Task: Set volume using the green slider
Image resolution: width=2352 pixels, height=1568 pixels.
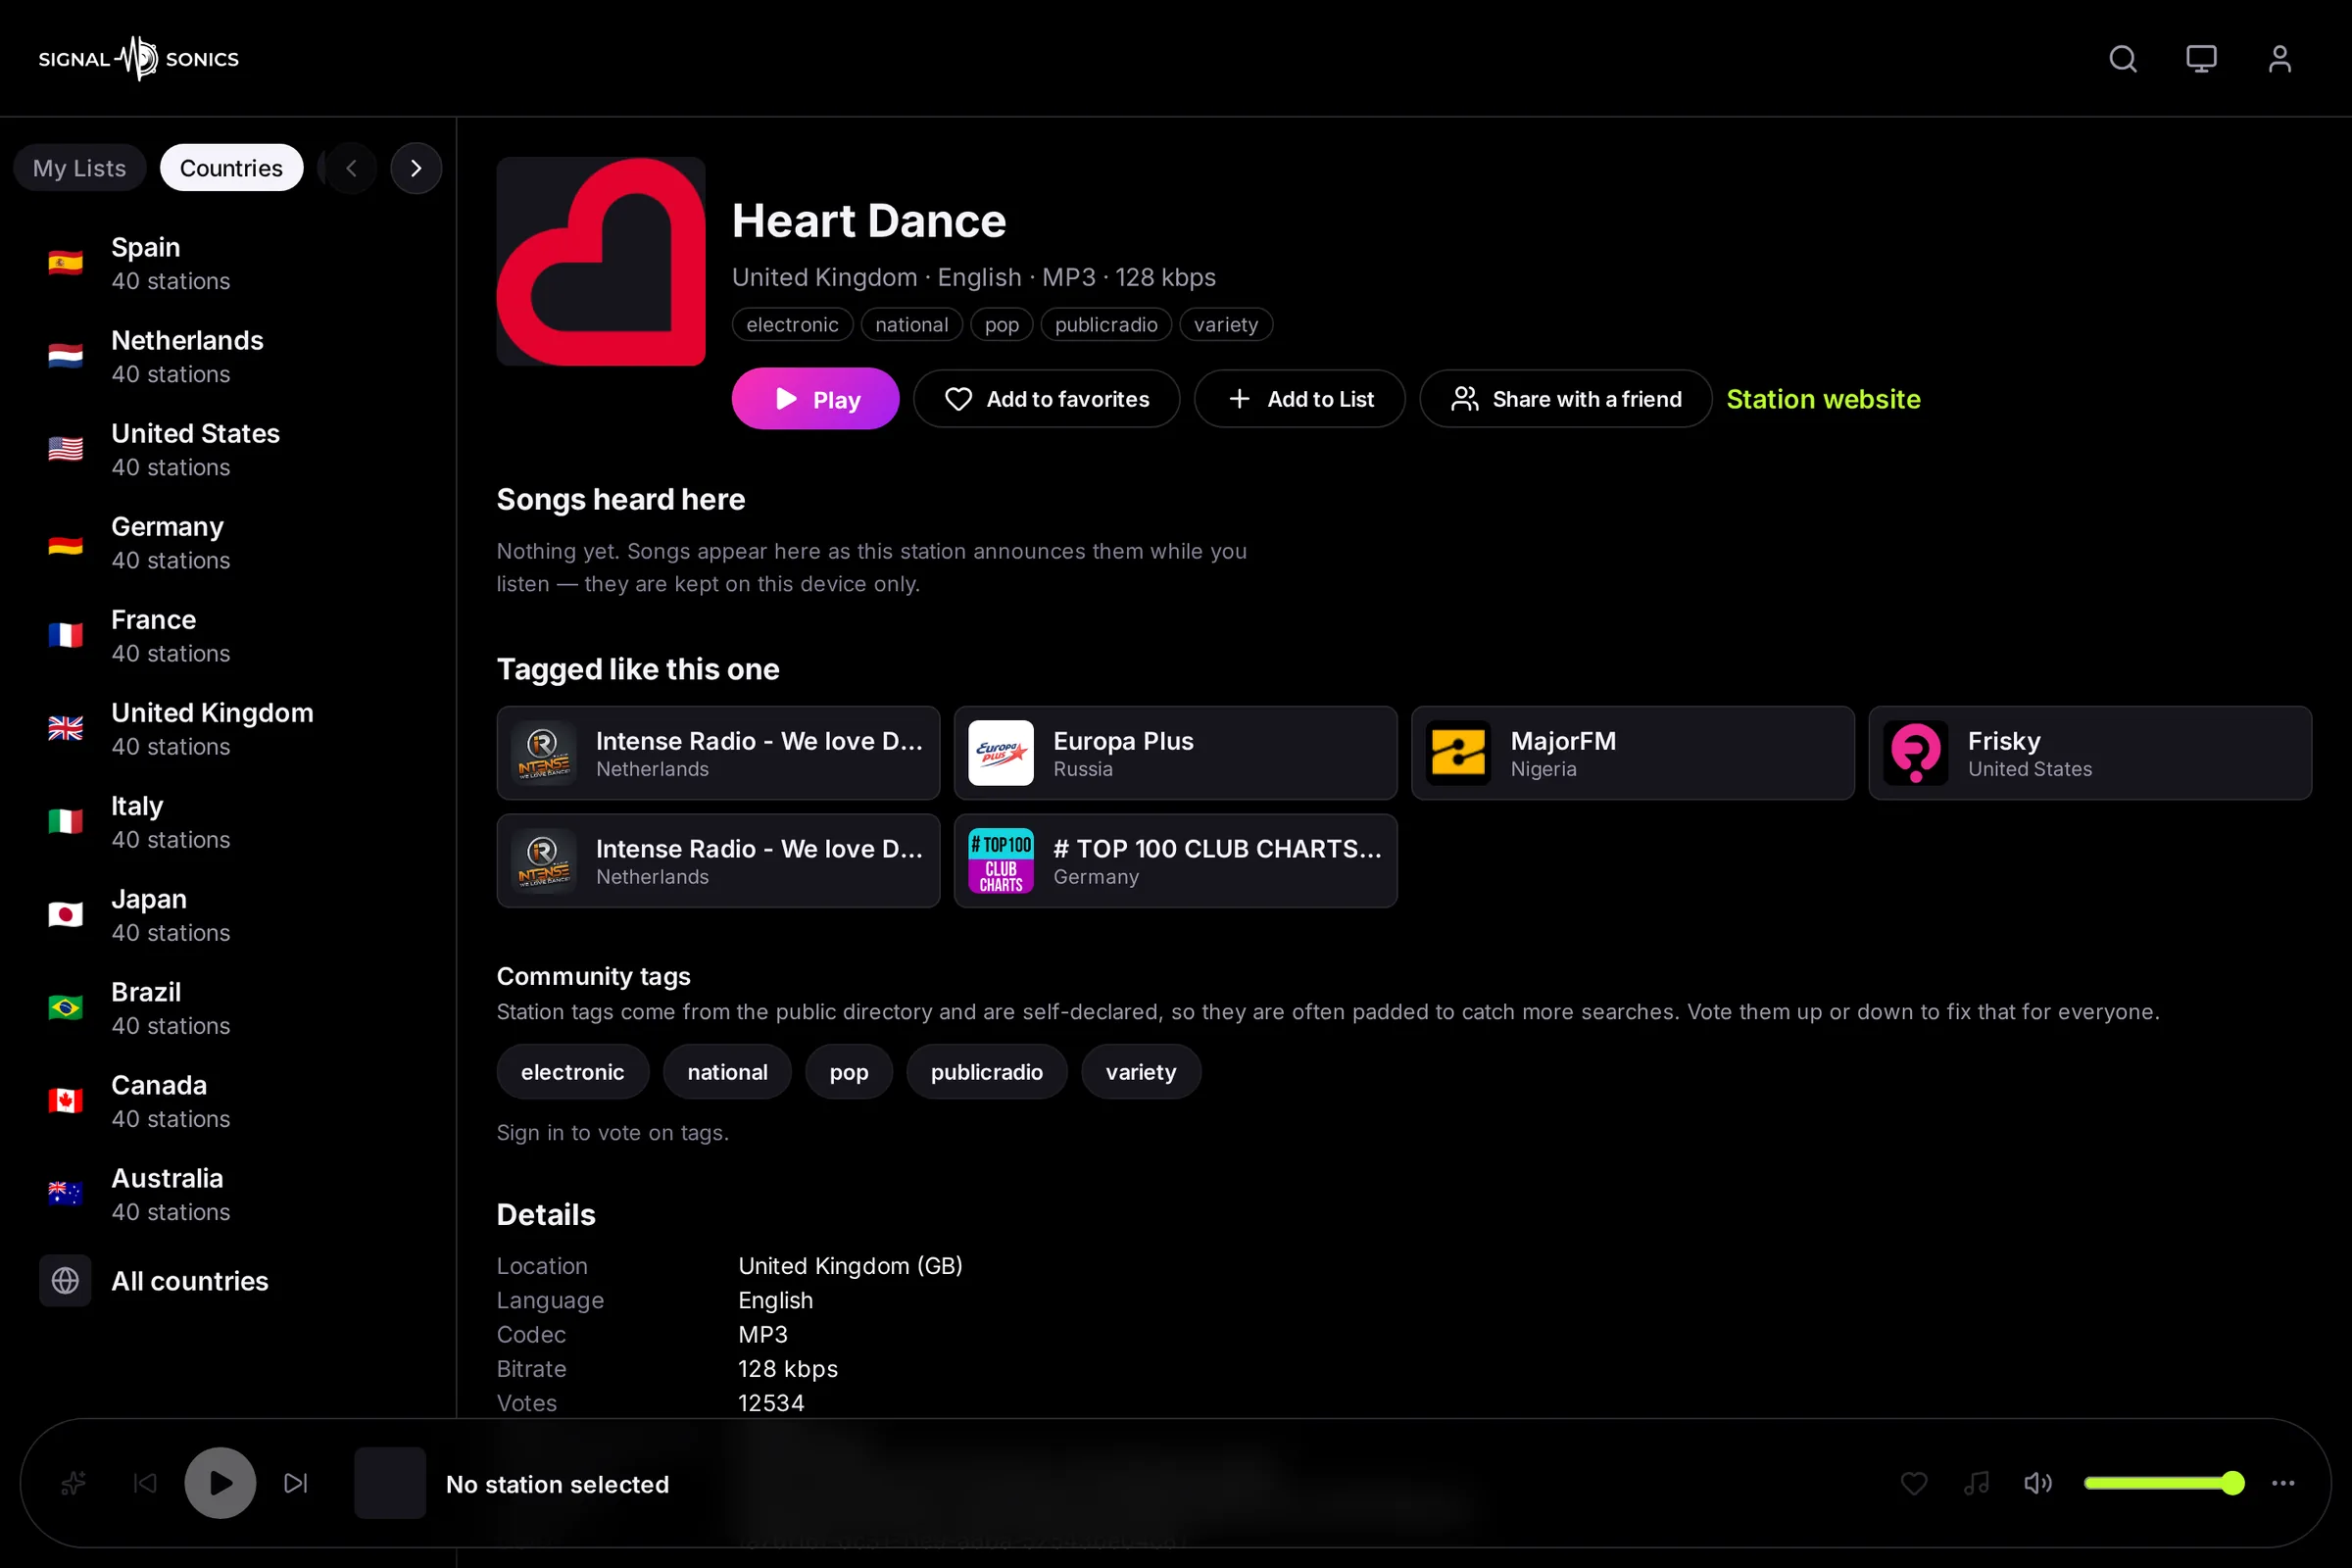Action: [2164, 1483]
